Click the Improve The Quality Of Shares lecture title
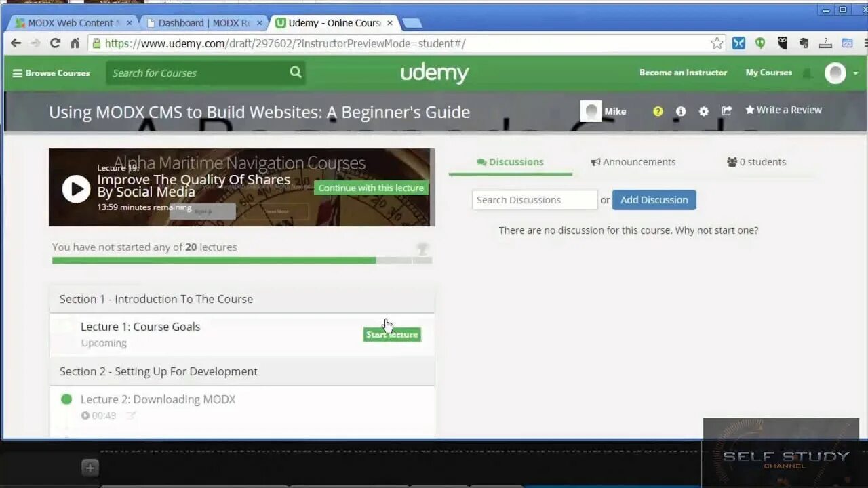Viewport: 868px width, 488px height. tap(193, 186)
